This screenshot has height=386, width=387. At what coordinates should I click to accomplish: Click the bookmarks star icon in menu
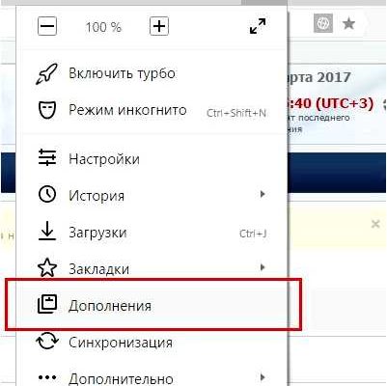click(47, 267)
